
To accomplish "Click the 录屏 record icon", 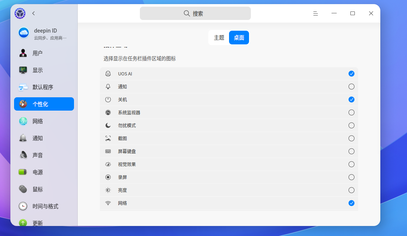I will click(108, 177).
